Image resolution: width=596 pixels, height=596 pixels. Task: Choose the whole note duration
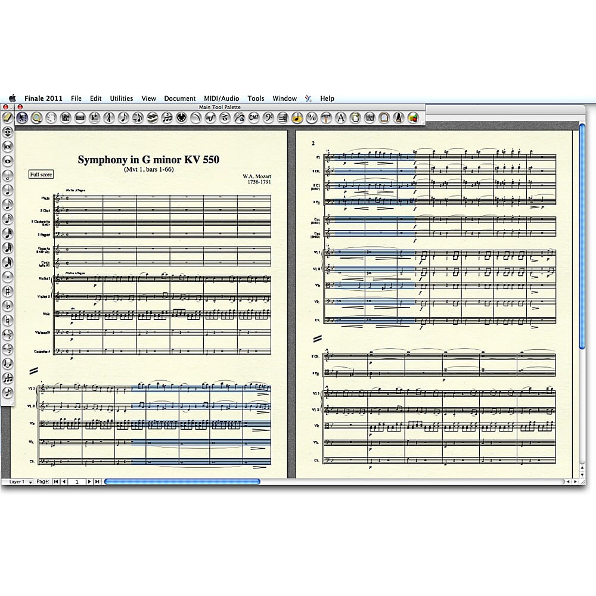[x=8, y=161]
